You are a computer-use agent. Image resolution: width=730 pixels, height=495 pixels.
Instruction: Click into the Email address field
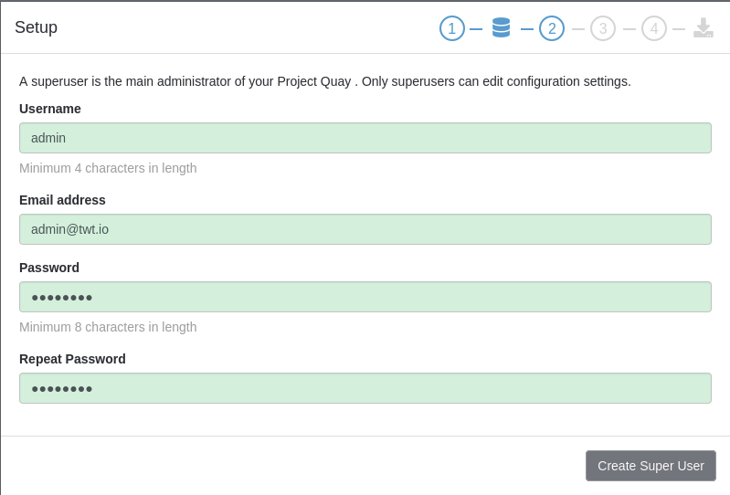coord(365,229)
